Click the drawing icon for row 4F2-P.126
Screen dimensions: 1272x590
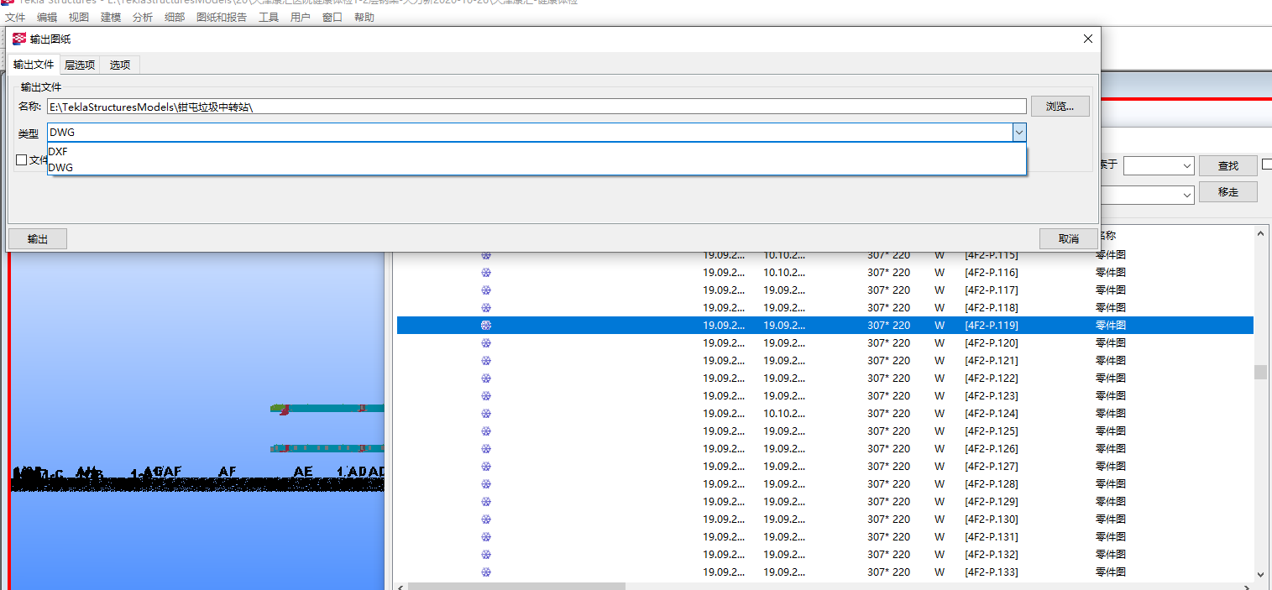click(x=485, y=448)
